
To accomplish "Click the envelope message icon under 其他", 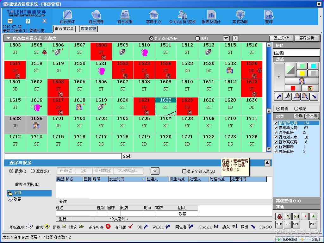I will pyautogui.click(x=296, y=216).
